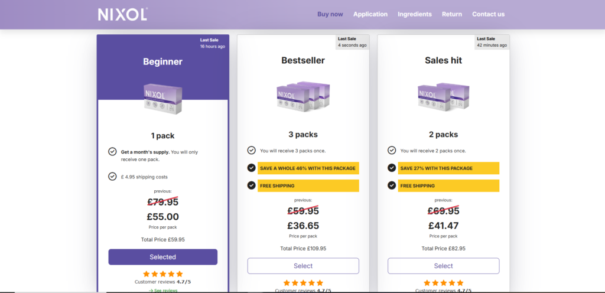Click checkmark next to Save a whole 46%

point(251,168)
